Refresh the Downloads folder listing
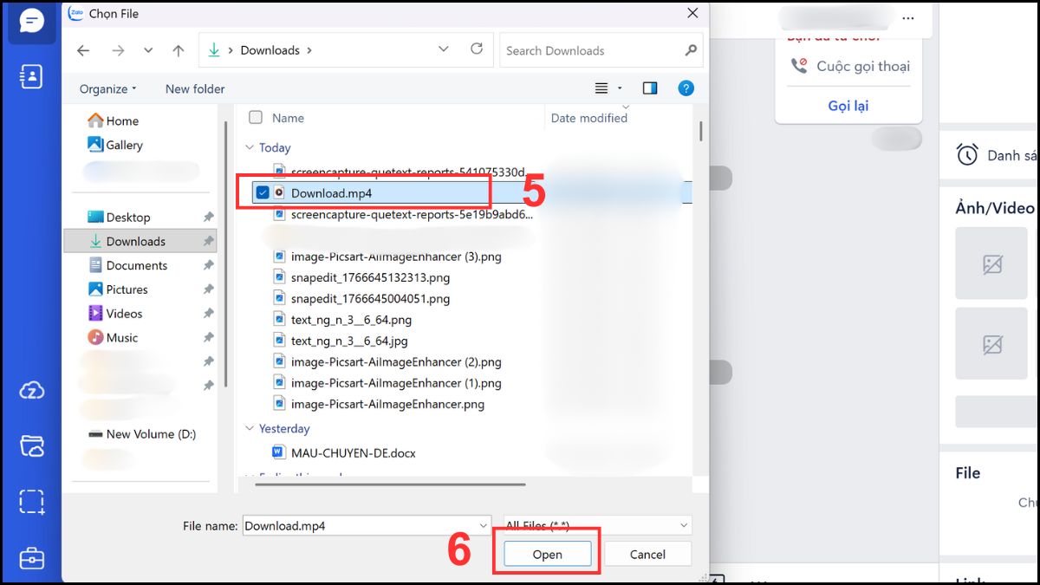The width and height of the screenshot is (1040, 585). pos(477,49)
